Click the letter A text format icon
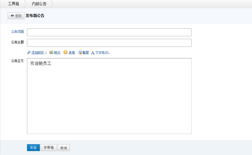 coord(93,53)
